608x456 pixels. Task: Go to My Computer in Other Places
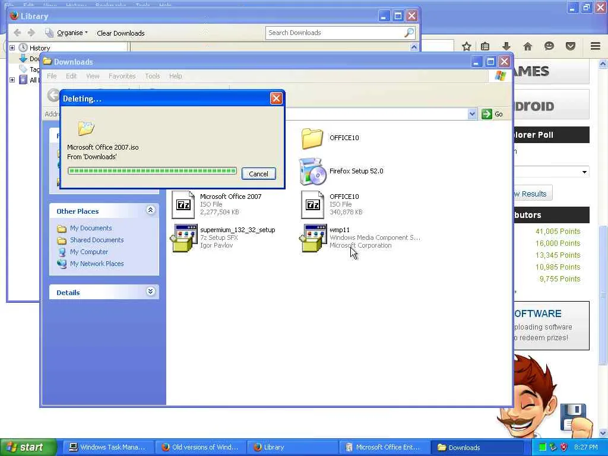click(x=89, y=252)
